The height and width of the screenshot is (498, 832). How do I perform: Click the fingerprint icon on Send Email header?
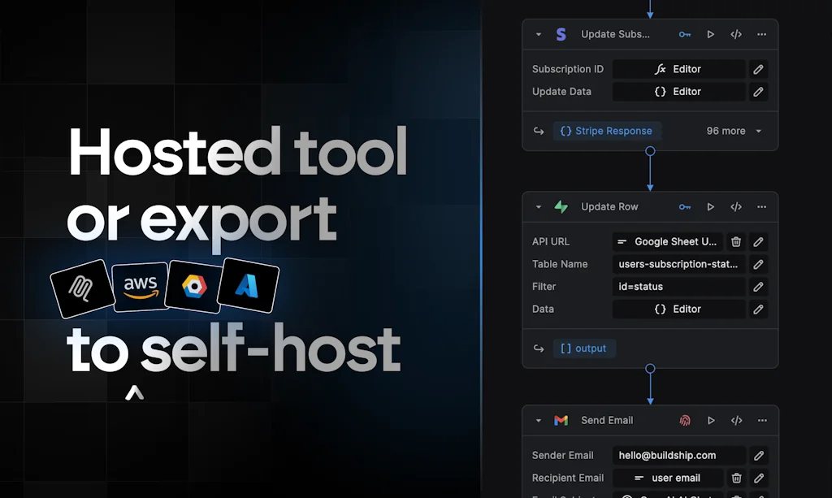point(685,420)
